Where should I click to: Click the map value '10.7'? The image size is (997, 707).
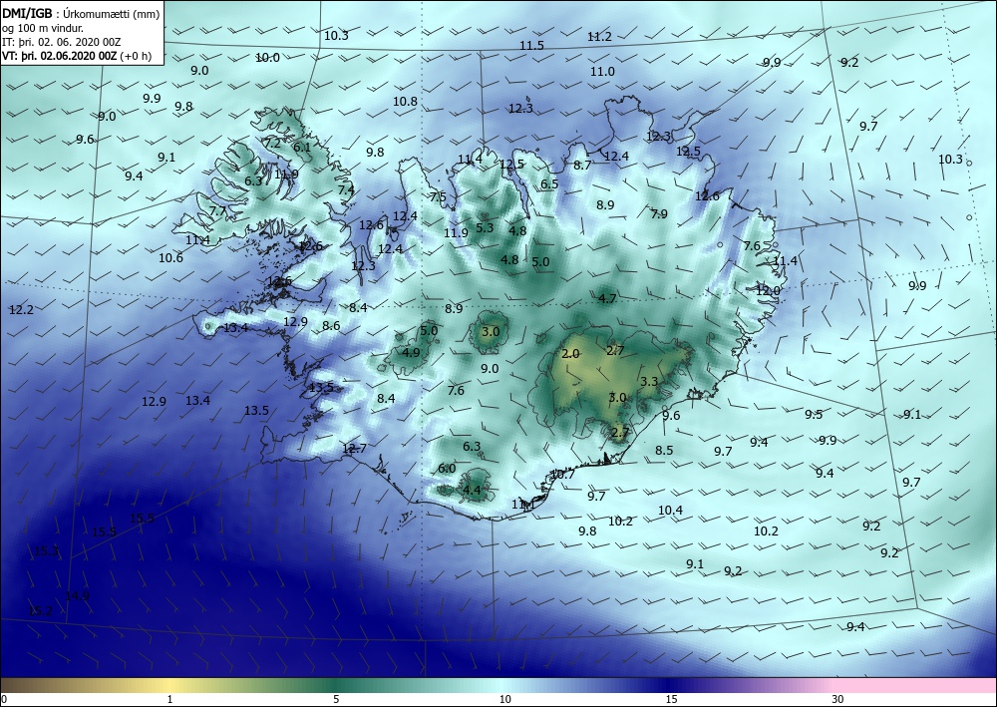(x=562, y=475)
